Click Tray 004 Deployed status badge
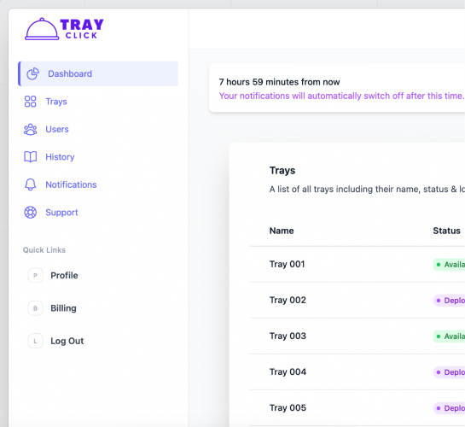The height and width of the screenshot is (427, 465). click(449, 372)
